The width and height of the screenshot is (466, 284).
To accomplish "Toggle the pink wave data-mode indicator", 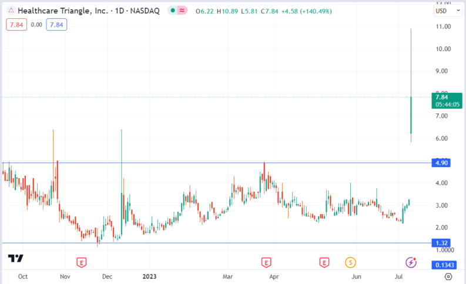I will [182, 11].
